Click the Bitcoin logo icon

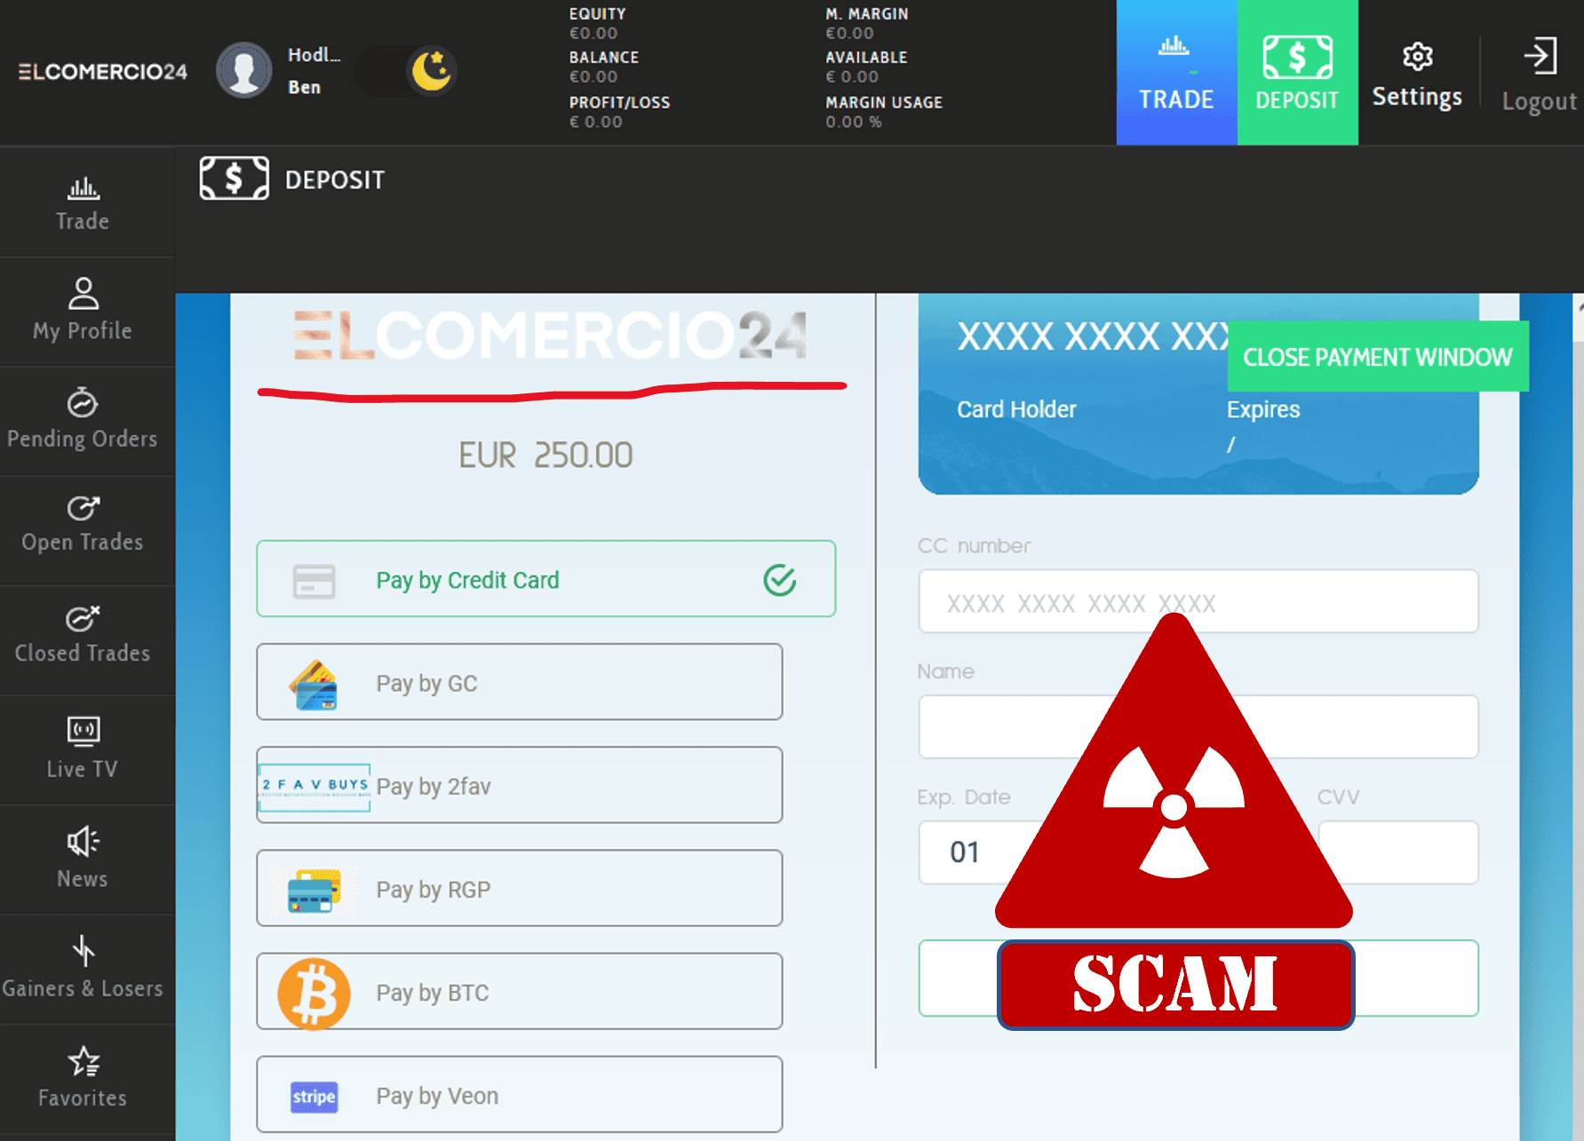pyautogui.click(x=314, y=993)
